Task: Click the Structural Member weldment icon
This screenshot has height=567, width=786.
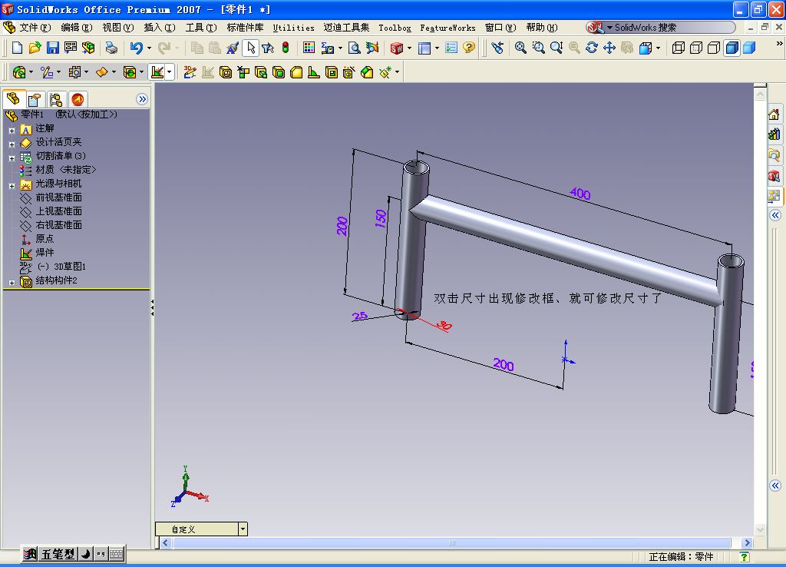Action: pos(226,72)
